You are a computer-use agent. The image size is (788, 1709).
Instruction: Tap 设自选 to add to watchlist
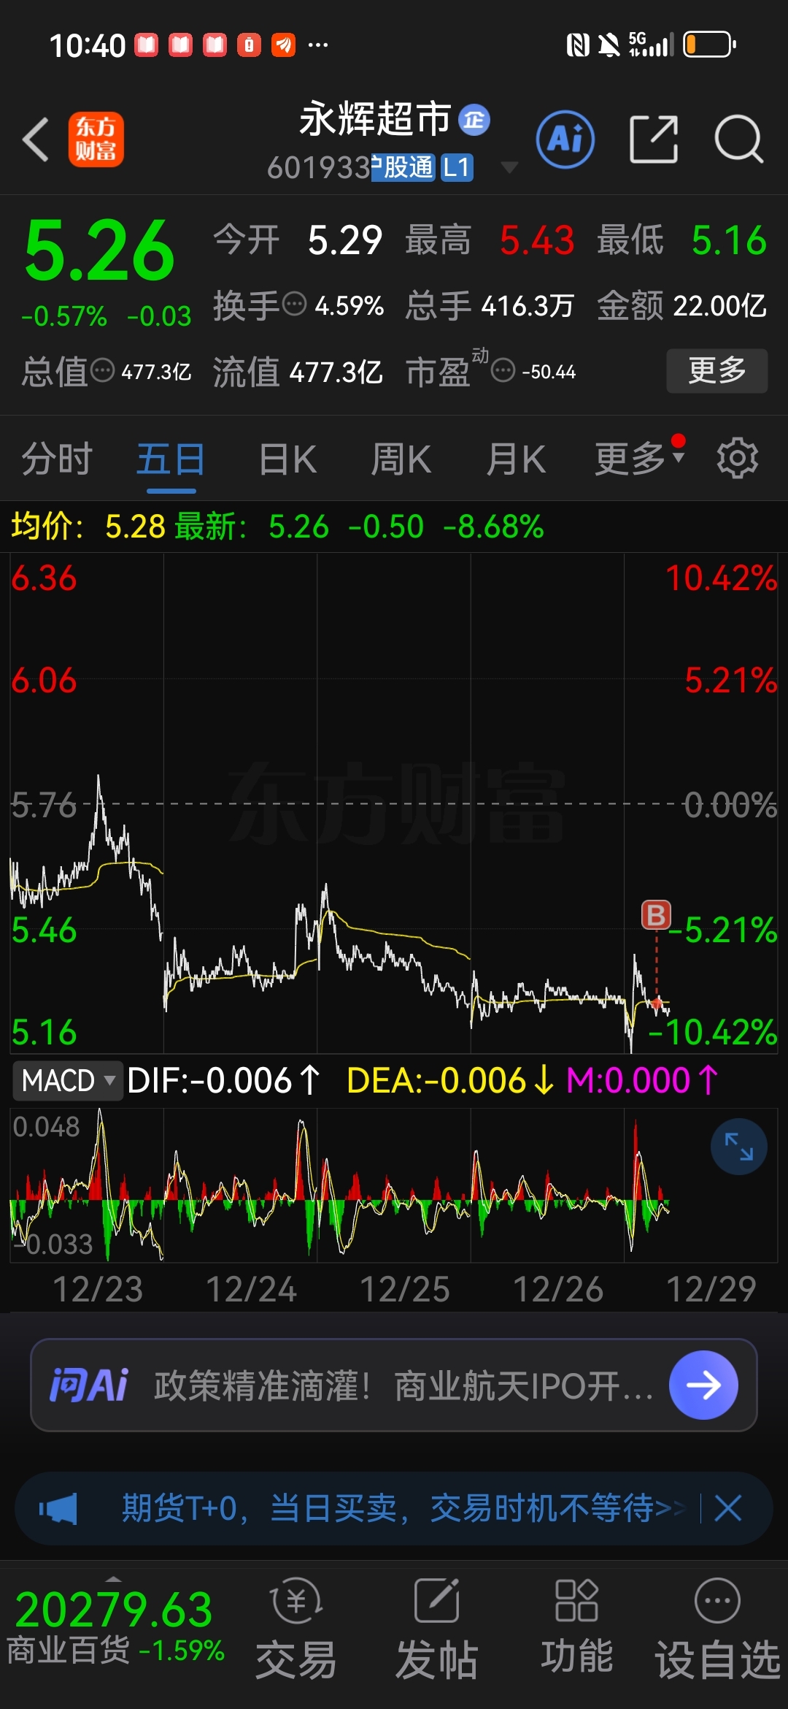point(718,1630)
